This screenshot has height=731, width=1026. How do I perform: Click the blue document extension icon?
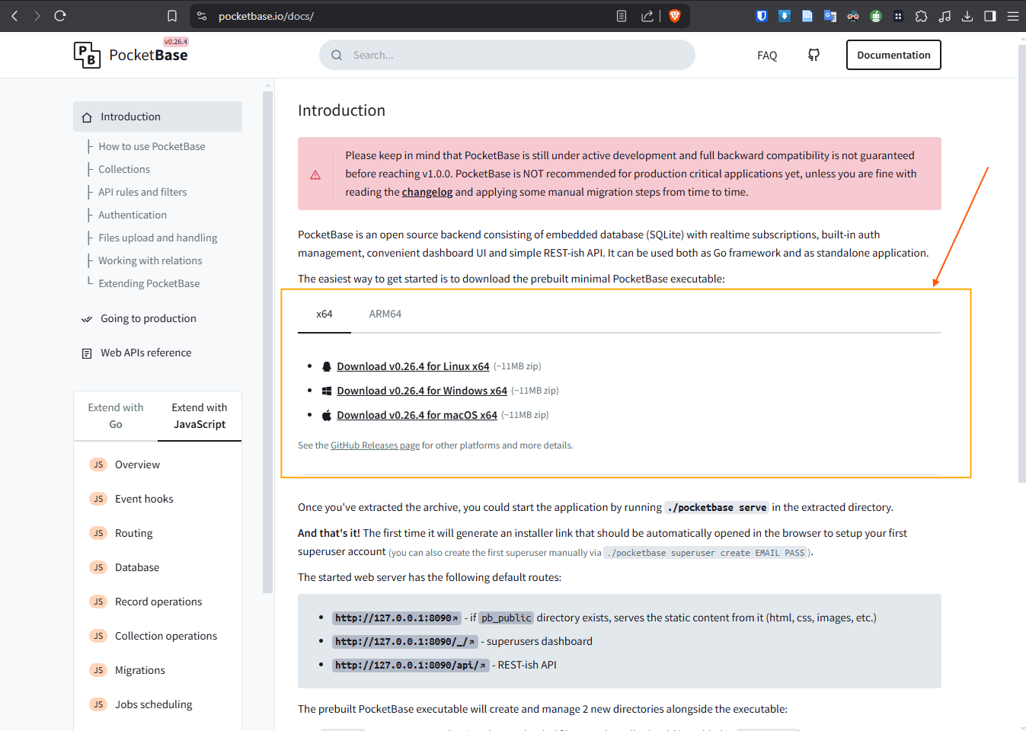807,16
